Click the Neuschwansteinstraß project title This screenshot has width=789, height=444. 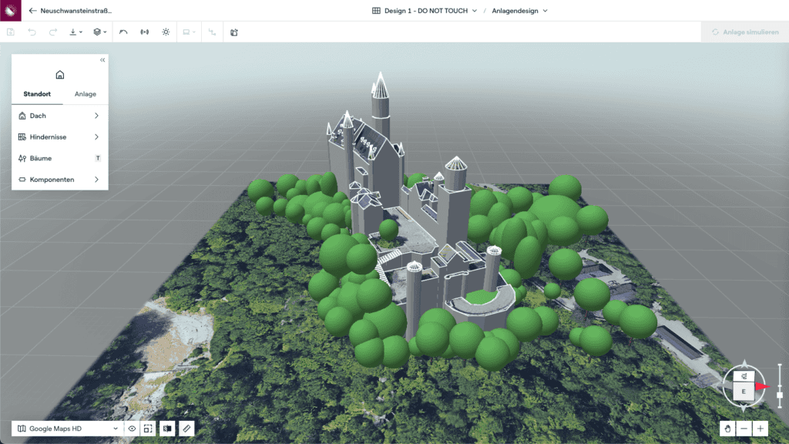(x=76, y=11)
